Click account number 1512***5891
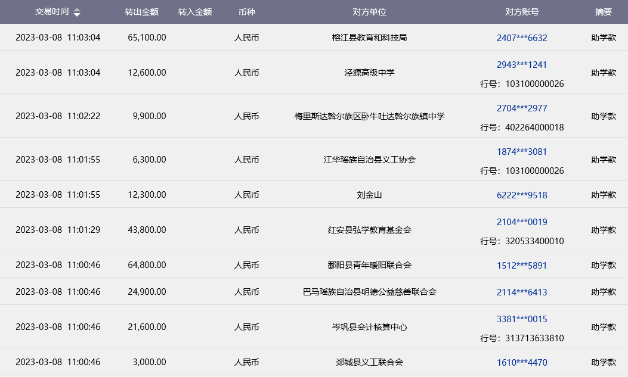This screenshot has width=628, height=377. tap(522, 265)
